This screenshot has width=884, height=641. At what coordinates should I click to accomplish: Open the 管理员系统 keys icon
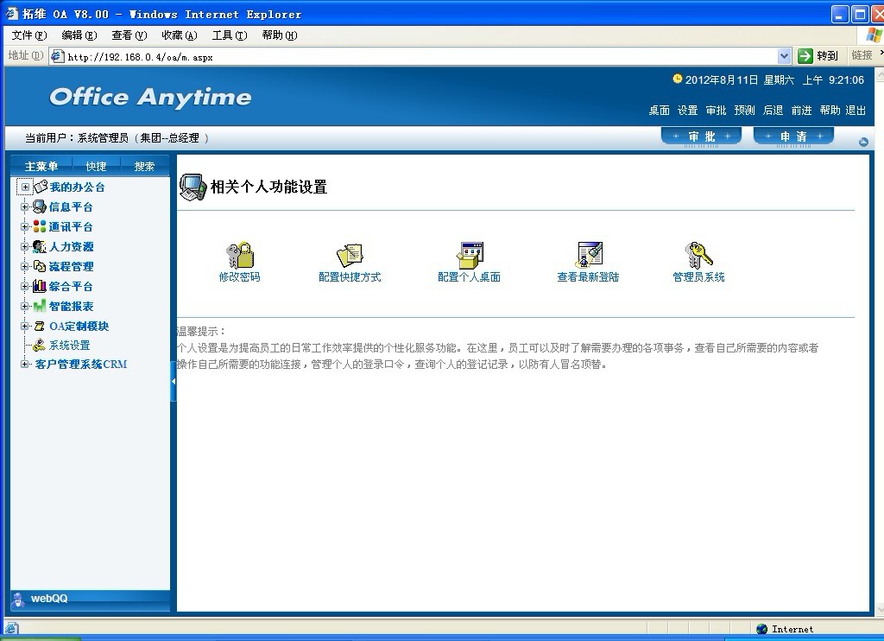(x=698, y=255)
